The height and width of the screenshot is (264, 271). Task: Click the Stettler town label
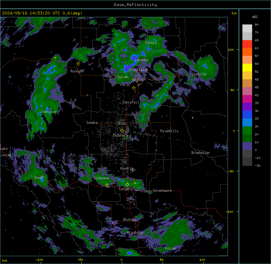(199, 74)
